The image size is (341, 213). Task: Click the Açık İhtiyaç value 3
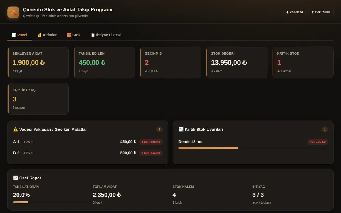point(14,99)
